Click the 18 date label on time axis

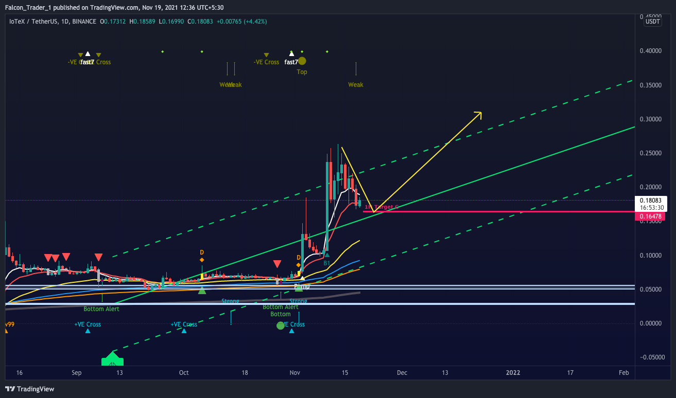245,373
